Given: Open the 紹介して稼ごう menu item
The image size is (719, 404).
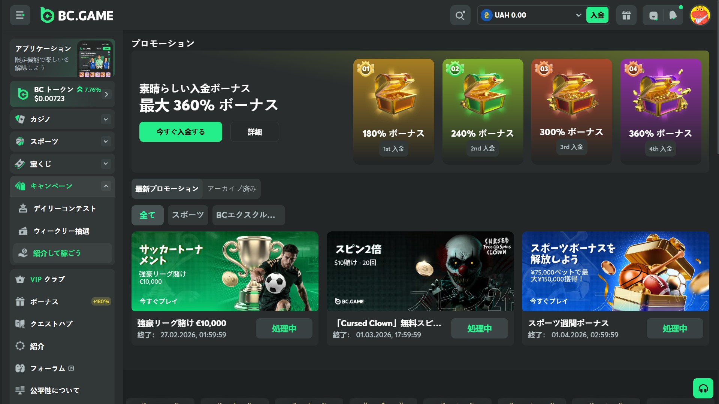Looking at the screenshot, I should coord(63,253).
